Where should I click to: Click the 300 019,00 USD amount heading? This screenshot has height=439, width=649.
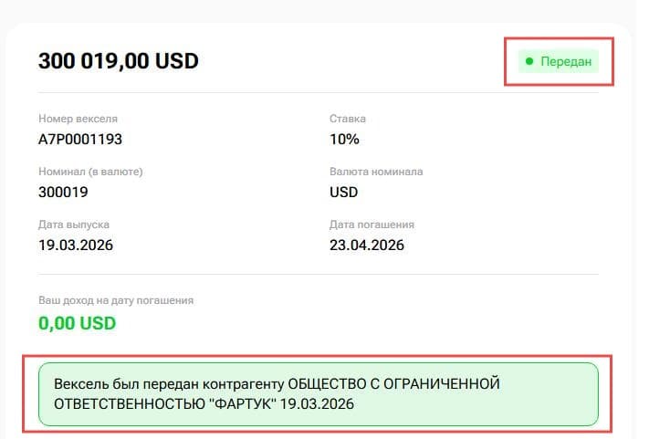[x=118, y=62]
